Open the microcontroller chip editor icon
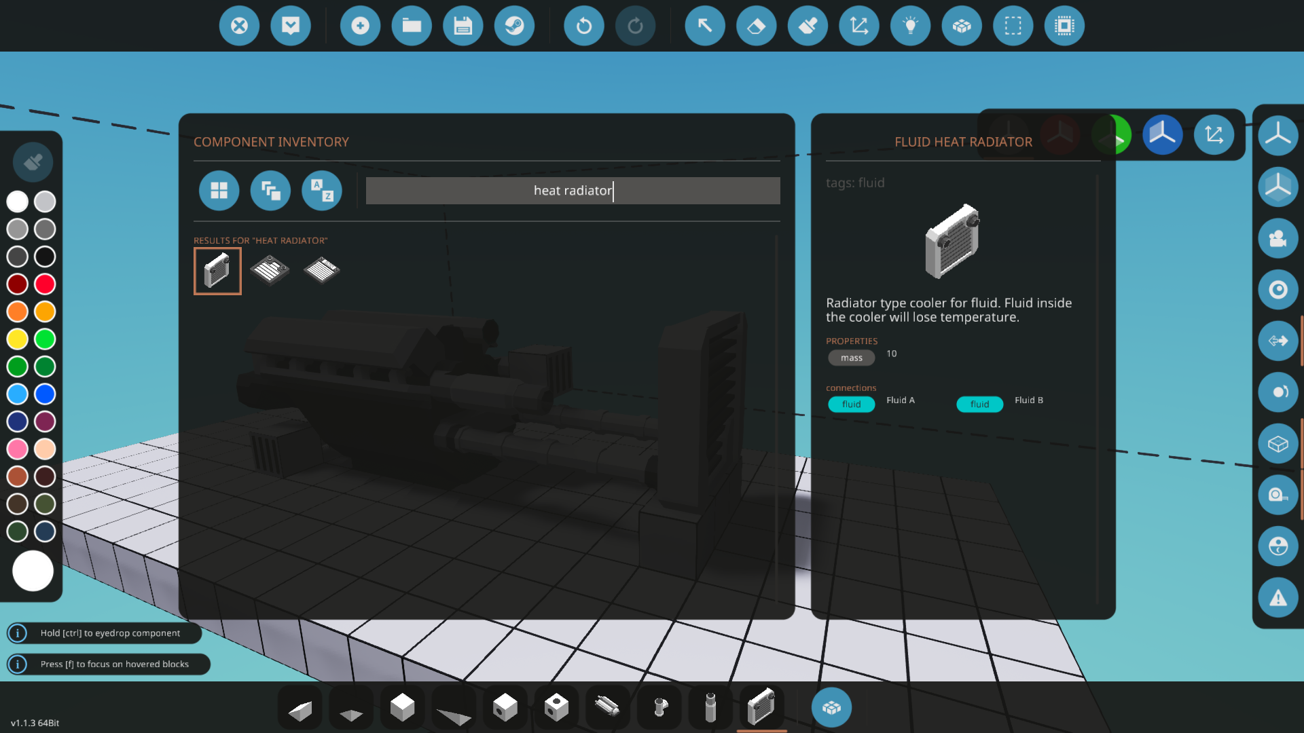This screenshot has width=1304, height=733. point(1064,26)
